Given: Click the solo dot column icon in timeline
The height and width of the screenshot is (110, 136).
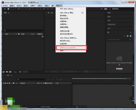Looking at the screenshot, I should click(x=7, y=83).
